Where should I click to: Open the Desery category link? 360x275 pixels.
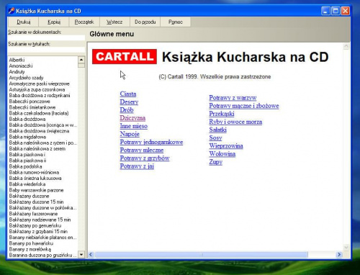(129, 102)
